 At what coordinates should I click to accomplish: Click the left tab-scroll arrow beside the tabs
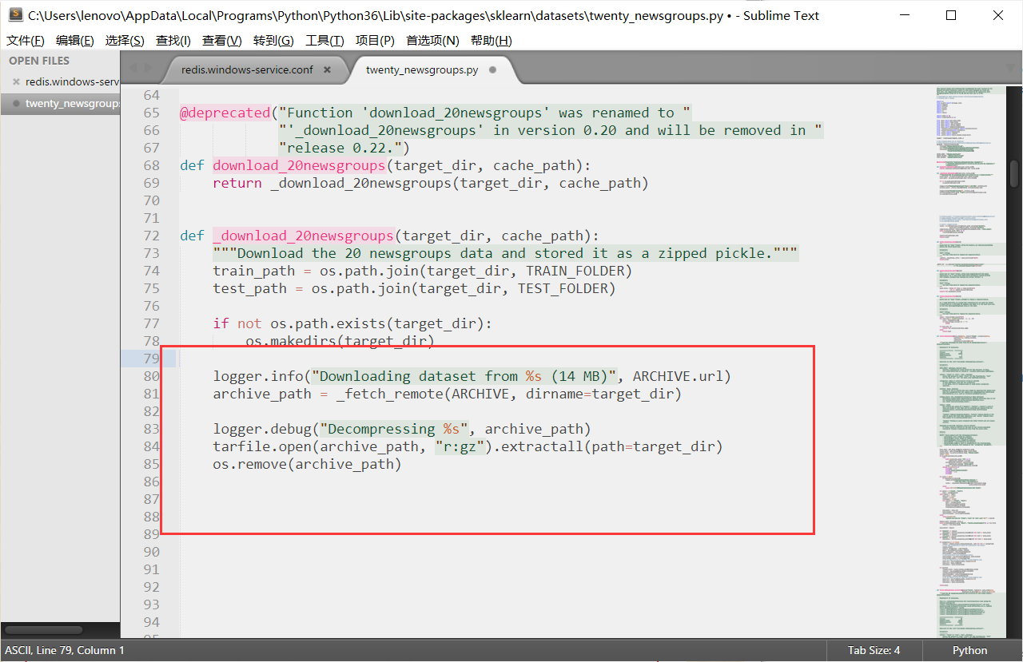point(133,69)
